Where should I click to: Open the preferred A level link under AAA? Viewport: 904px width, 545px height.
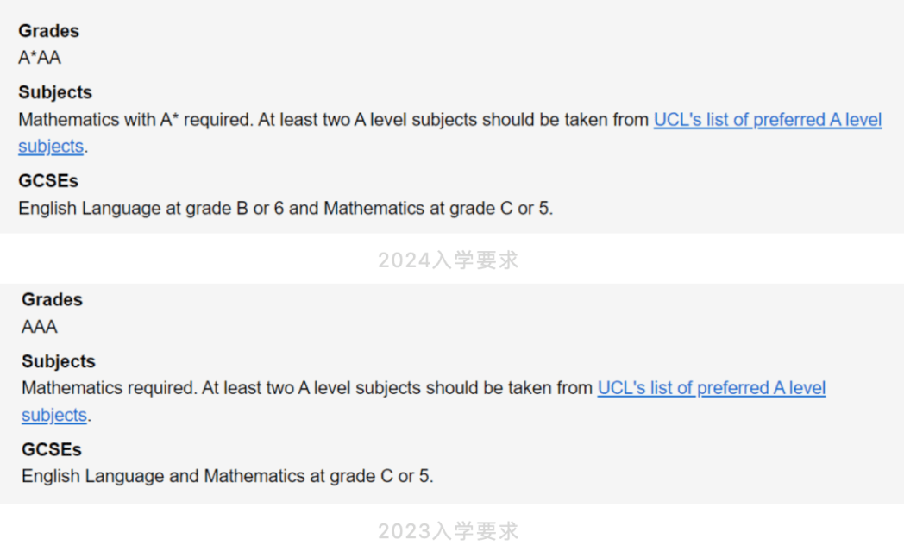tap(712, 388)
